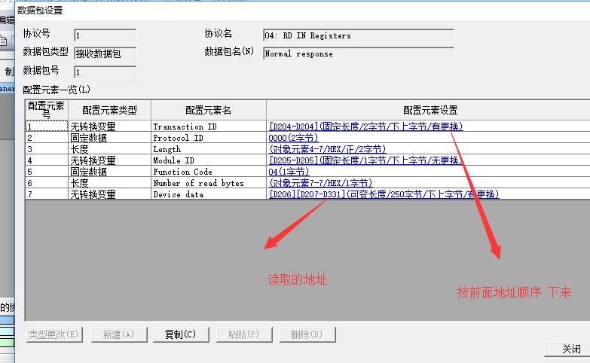Open the D206 D207-D331 Device data link

[x=384, y=194]
